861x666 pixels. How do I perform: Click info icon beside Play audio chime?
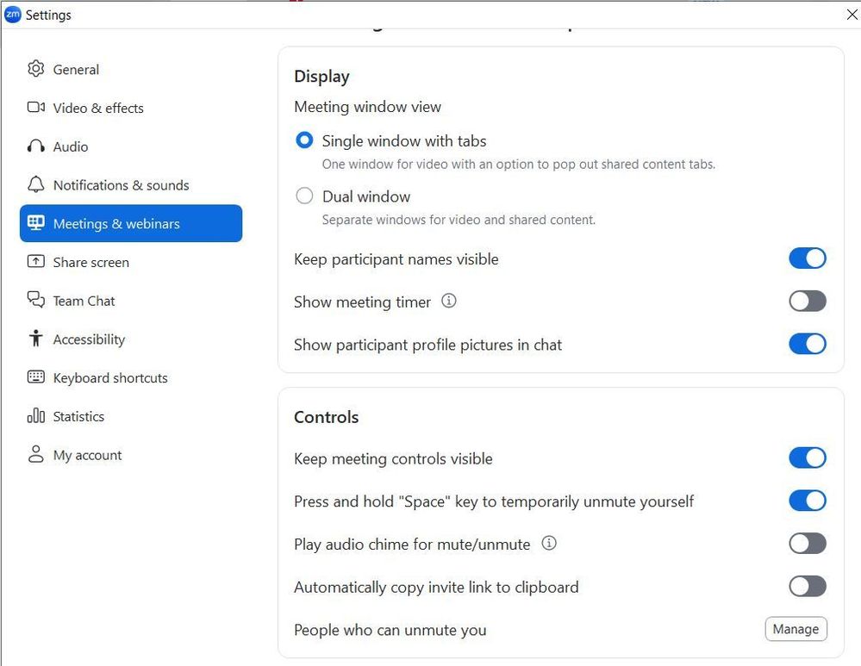[x=548, y=544]
